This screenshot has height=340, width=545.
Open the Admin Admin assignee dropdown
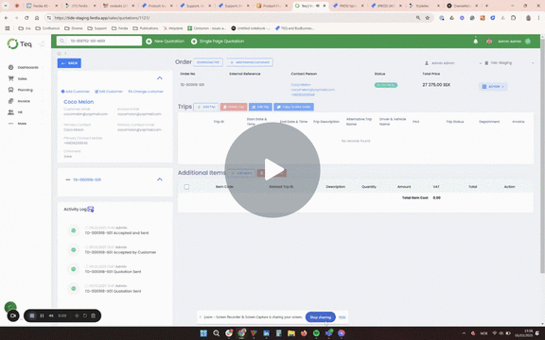(452, 63)
